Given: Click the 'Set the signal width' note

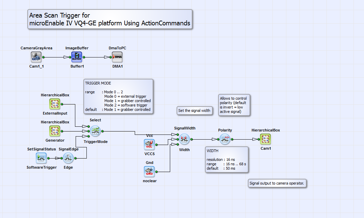Looking at the screenshot, I should [x=194, y=111].
